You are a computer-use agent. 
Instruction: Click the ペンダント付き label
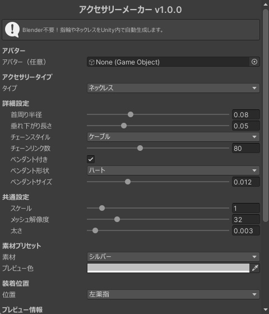[29, 160]
